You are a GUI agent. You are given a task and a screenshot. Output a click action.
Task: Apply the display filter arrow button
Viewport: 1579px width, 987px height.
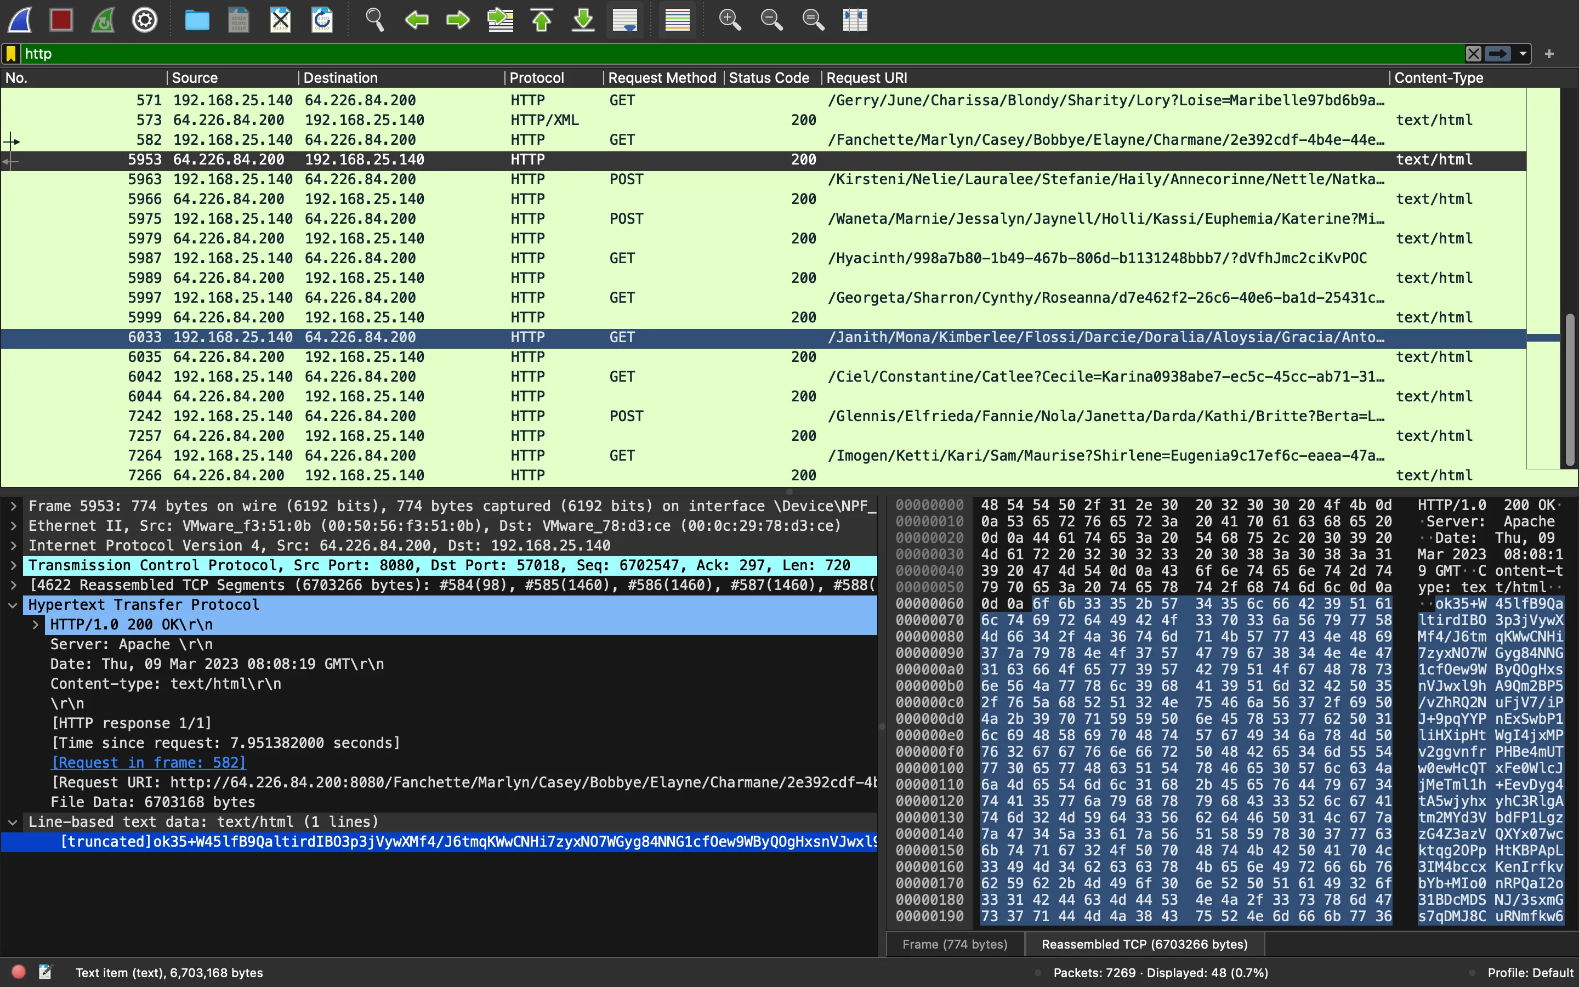(1498, 54)
